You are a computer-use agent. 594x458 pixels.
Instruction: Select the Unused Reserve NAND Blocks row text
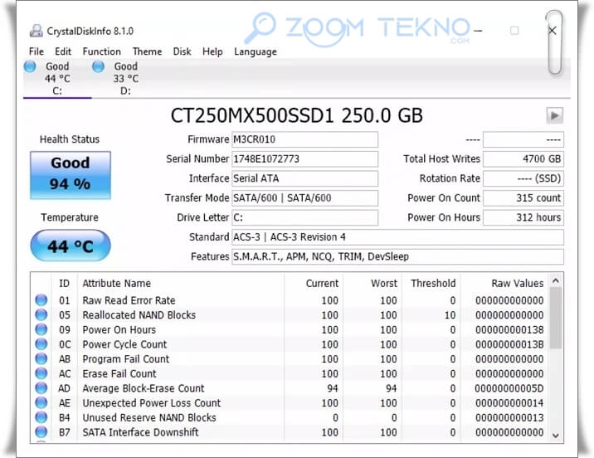point(149,418)
